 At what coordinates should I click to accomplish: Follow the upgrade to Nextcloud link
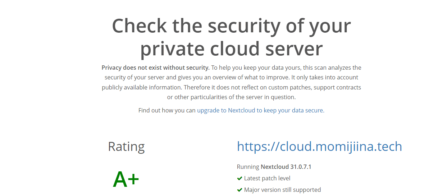click(260, 111)
